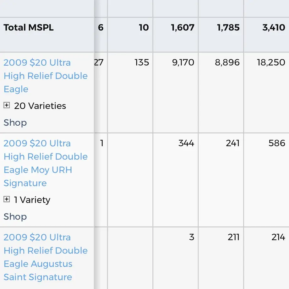Click the 241 cell in Moy row

pyautogui.click(x=233, y=143)
